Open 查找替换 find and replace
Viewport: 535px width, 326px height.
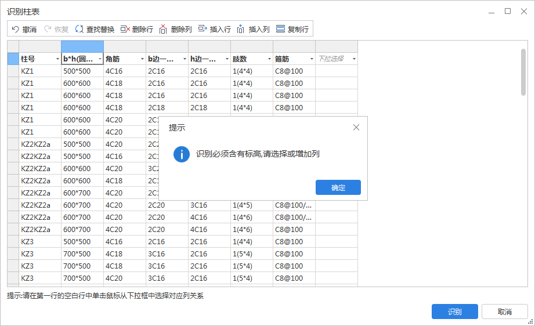(95, 30)
